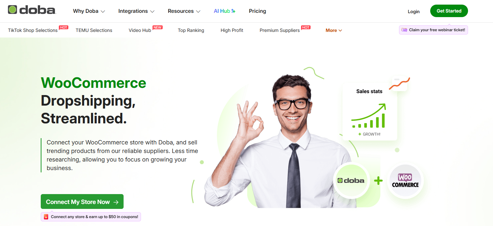
Task: Click the red coupon icon below Connect button
Action: [46, 217]
